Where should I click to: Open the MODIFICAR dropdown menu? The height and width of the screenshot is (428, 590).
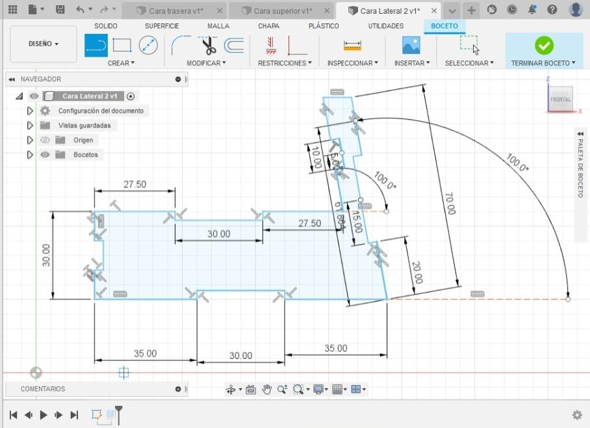point(206,63)
